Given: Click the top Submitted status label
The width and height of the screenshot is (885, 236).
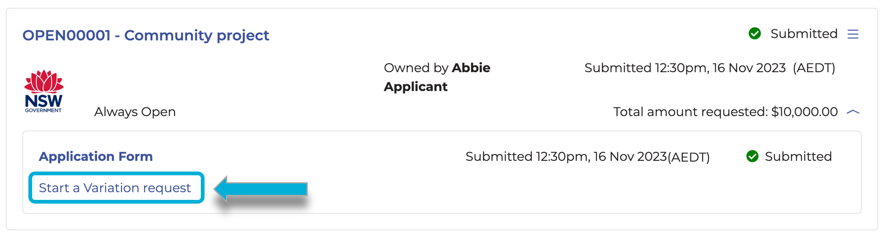Looking at the screenshot, I should [x=804, y=34].
